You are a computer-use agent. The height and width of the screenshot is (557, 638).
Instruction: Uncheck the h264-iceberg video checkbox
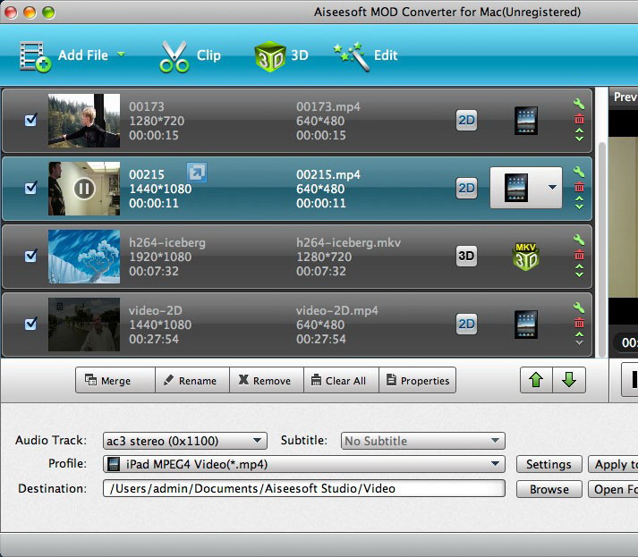[x=31, y=256]
